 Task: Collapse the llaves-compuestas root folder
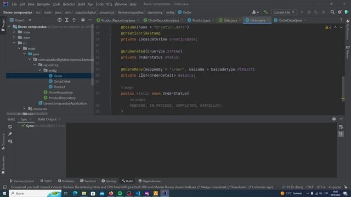[9, 27]
